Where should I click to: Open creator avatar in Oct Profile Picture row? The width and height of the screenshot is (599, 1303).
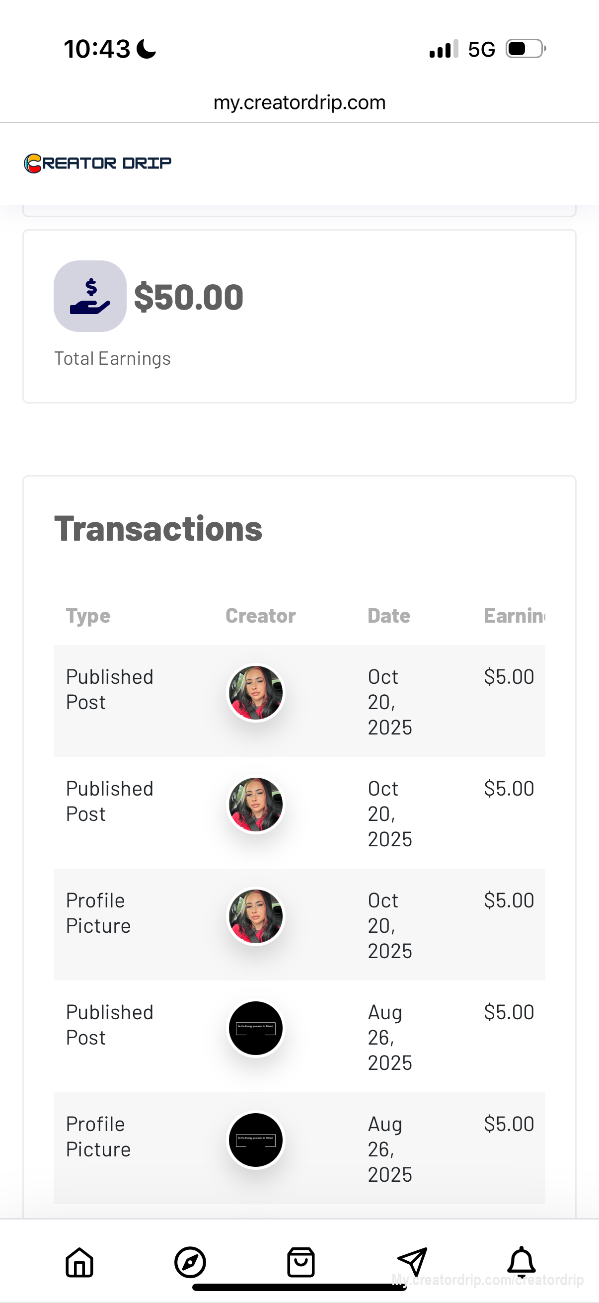[x=256, y=916]
